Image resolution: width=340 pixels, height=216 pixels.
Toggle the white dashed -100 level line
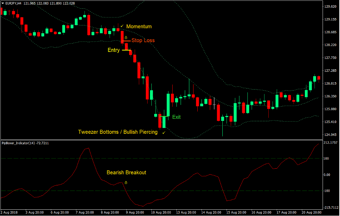click(174, 190)
